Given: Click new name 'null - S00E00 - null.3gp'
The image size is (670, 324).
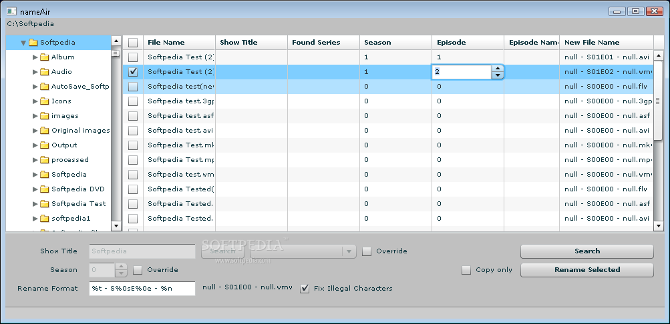Looking at the screenshot, I should (x=609, y=101).
